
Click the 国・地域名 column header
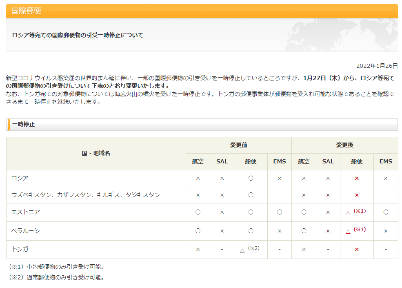click(96, 153)
